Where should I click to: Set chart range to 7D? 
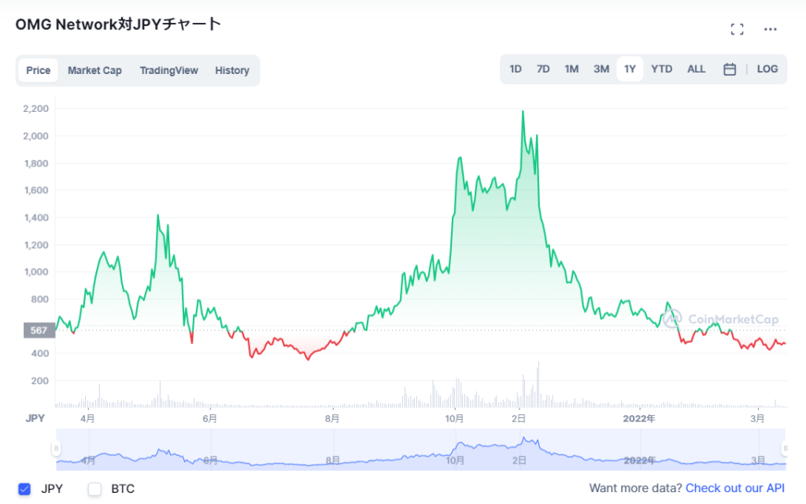point(543,69)
